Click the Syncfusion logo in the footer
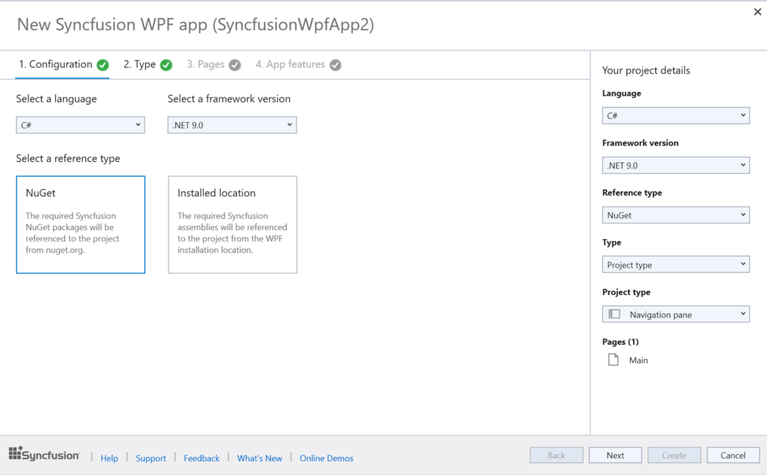This screenshot has width=767, height=475. 43,454
